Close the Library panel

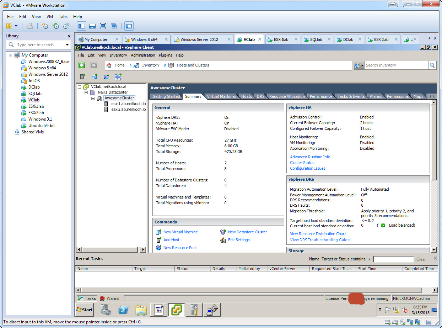click(69, 36)
